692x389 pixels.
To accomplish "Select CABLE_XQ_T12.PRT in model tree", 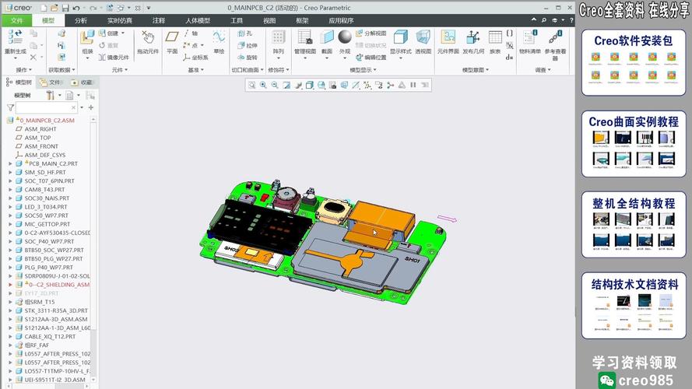I will click(x=50, y=337).
